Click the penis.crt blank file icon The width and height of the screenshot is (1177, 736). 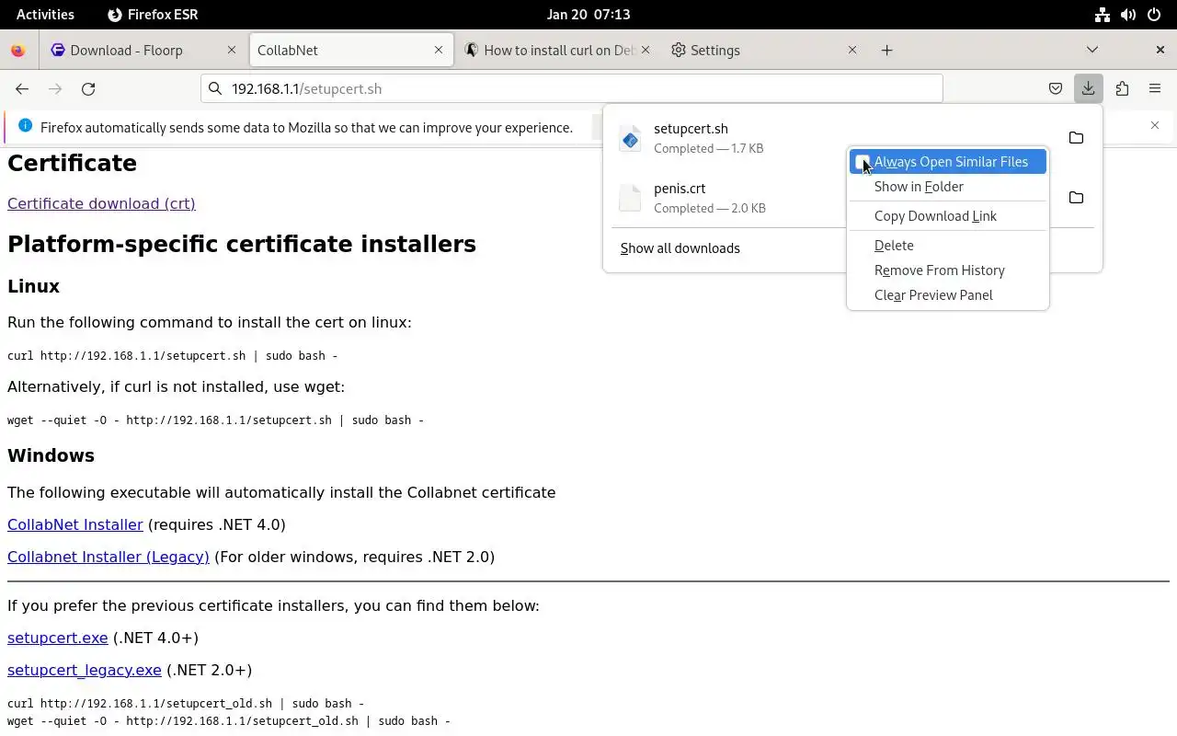click(x=630, y=198)
